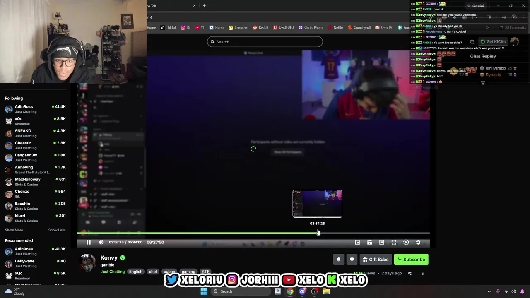530x298 pixels.
Task: Open File Explorer from the taskbar
Action: (327, 291)
